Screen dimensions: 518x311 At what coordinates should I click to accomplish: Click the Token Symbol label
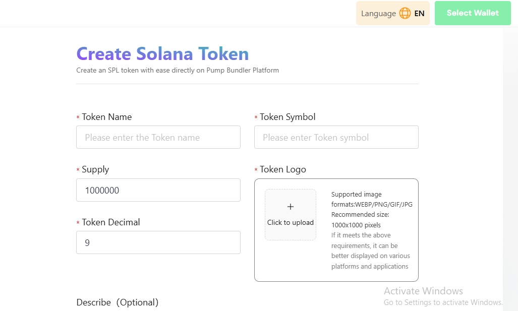click(287, 117)
